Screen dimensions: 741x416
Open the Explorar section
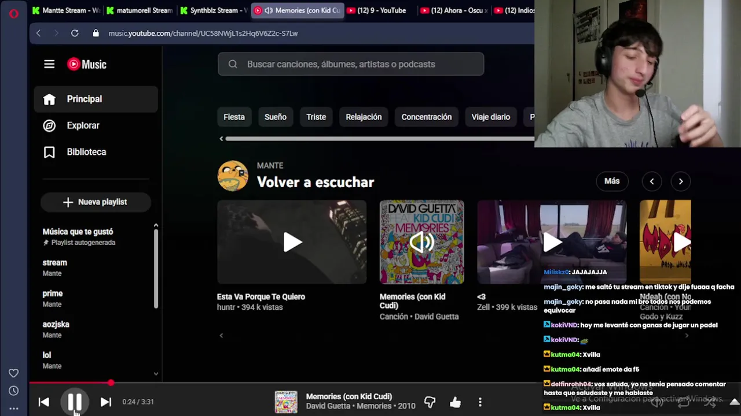coord(96,125)
